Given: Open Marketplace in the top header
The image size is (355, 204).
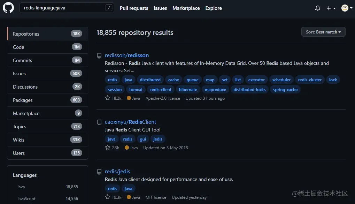Looking at the screenshot, I should click(x=186, y=8).
